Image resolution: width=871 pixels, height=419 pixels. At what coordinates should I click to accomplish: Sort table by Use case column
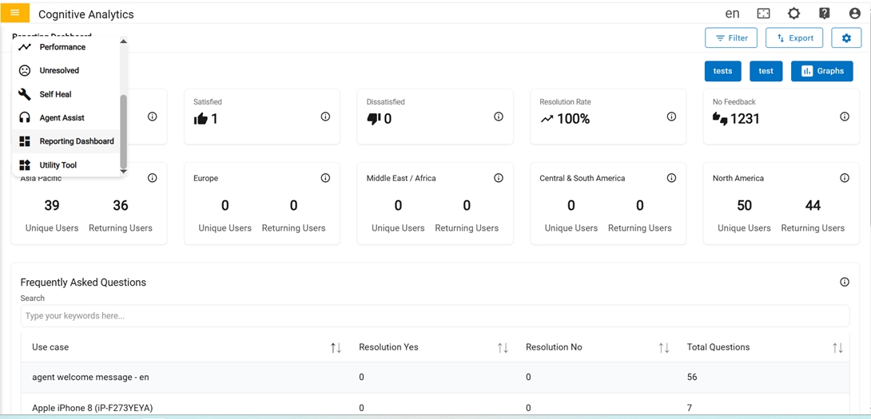click(336, 348)
